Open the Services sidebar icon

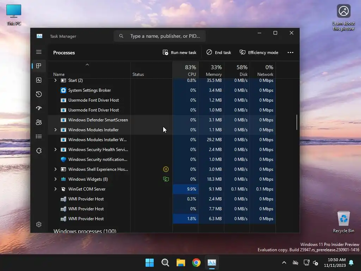pyautogui.click(x=39, y=151)
